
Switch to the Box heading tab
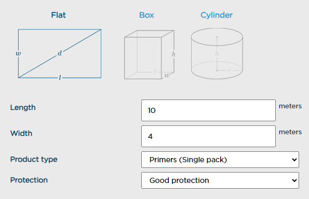pyautogui.click(x=146, y=15)
